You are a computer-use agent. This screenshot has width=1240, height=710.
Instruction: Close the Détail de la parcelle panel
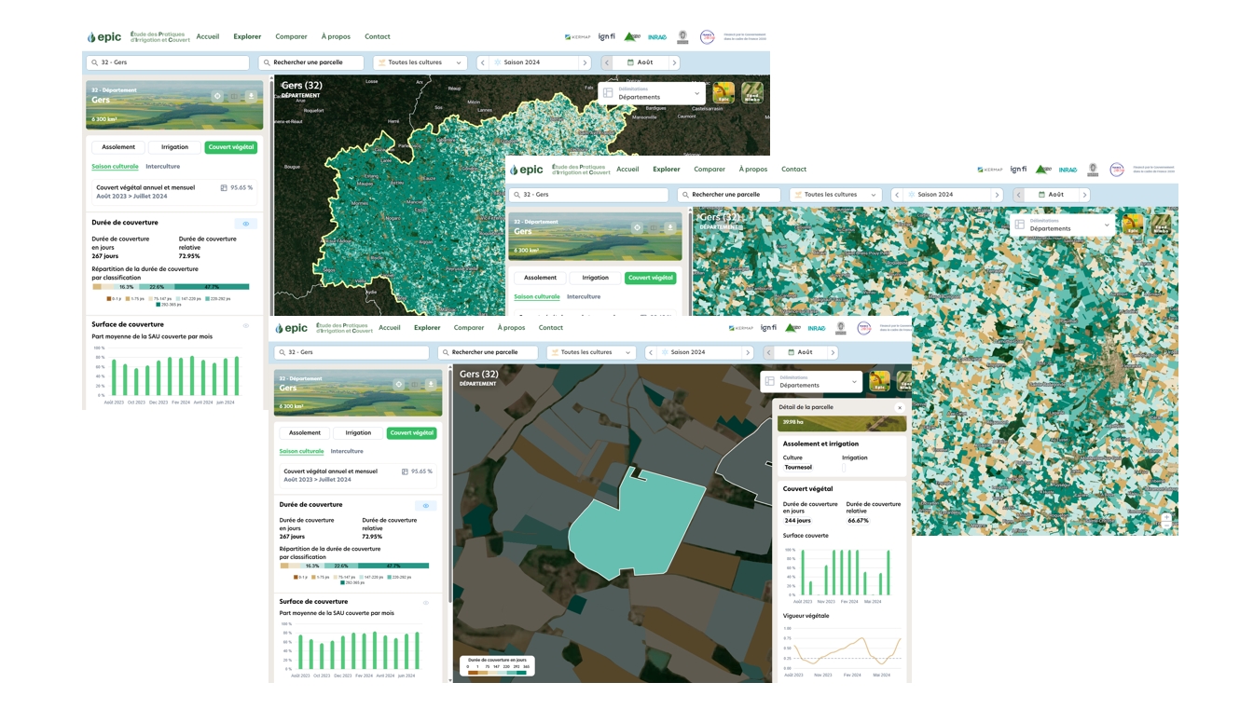899,408
